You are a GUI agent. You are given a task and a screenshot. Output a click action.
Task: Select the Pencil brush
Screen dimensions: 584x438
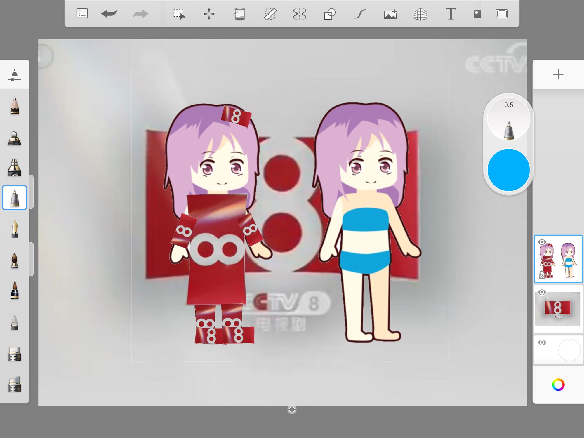coord(14,106)
